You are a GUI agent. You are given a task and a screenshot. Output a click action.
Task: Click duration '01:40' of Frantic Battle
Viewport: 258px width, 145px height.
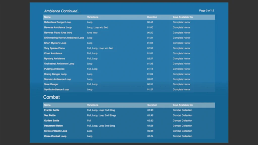(150, 110)
